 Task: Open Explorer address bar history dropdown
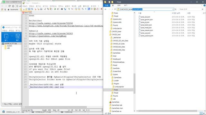(x=173, y=9)
